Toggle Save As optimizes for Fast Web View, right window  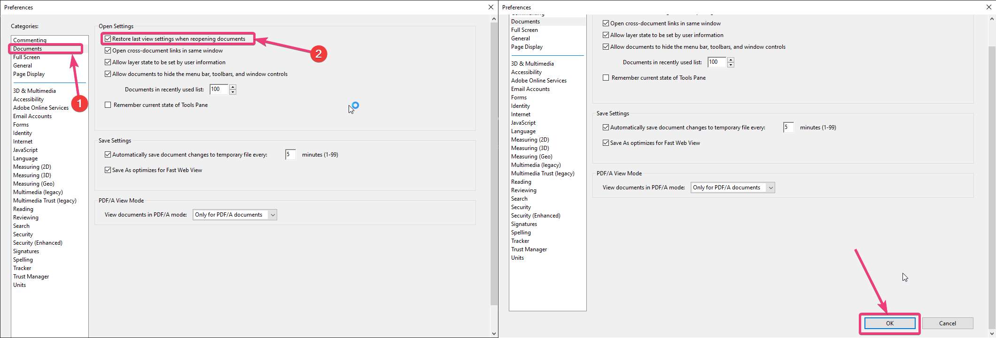coord(606,143)
